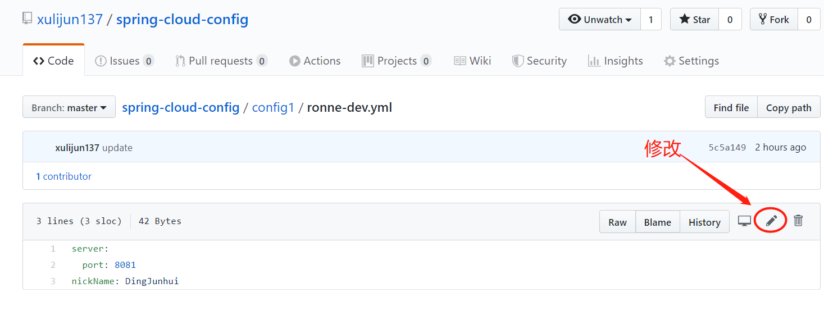The height and width of the screenshot is (310, 824).
Task: Select line number 1
Action: [53, 248]
